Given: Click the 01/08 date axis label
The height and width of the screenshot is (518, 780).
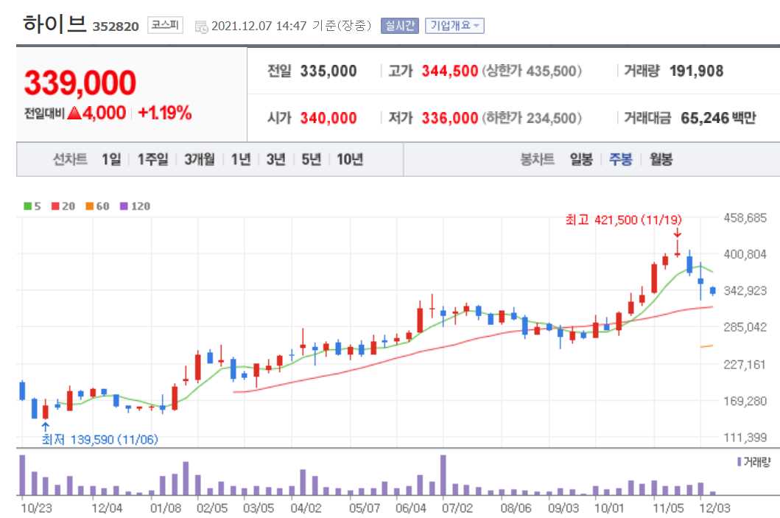Looking at the screenshot, I should coord(166,508).
